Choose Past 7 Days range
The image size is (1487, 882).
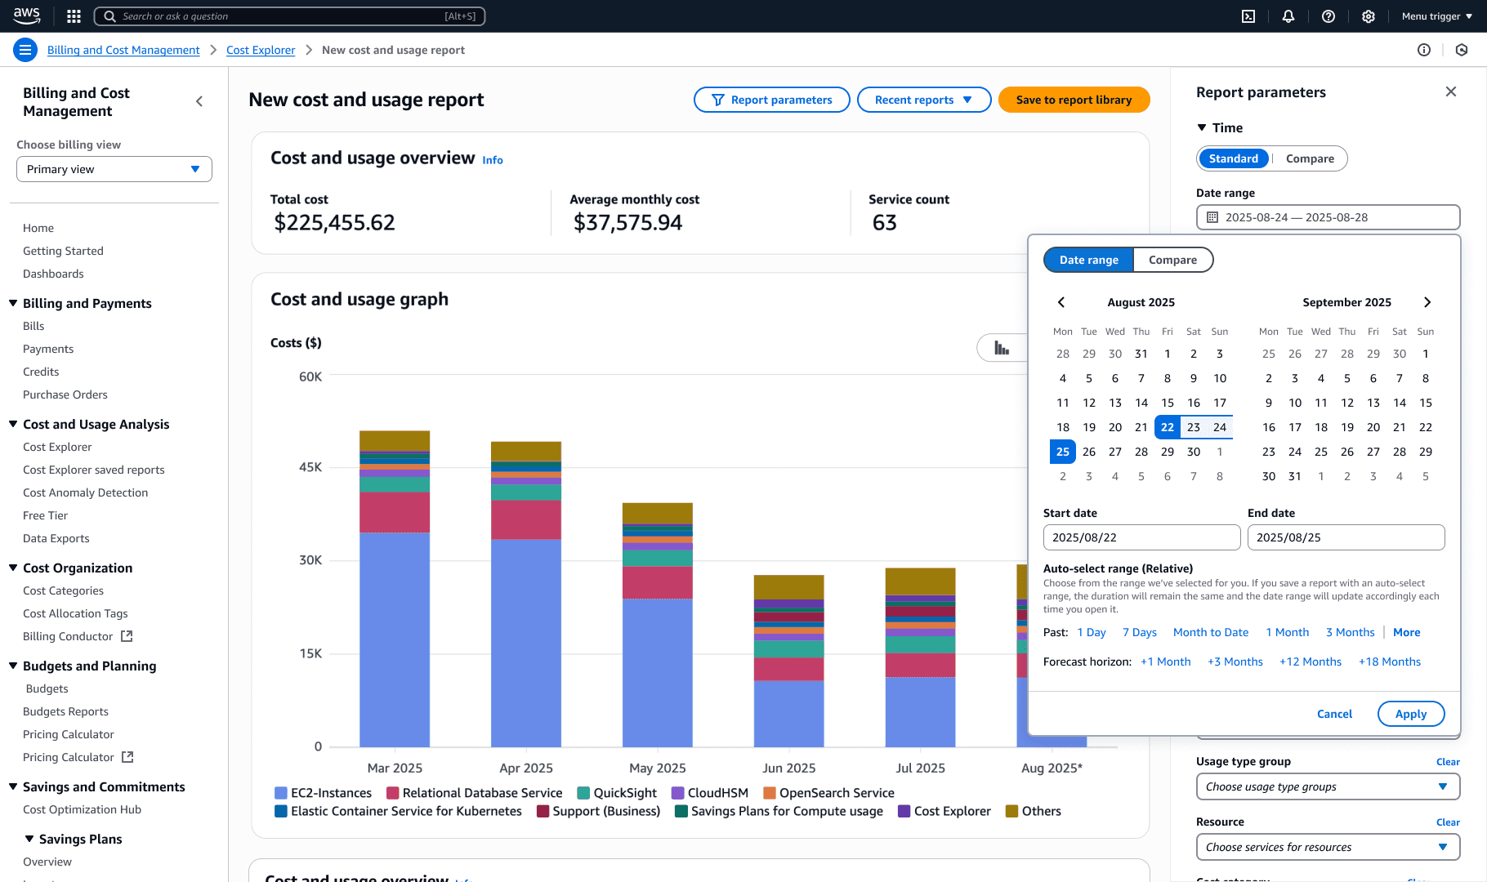pyautogui.click(x=1139, y=632)
